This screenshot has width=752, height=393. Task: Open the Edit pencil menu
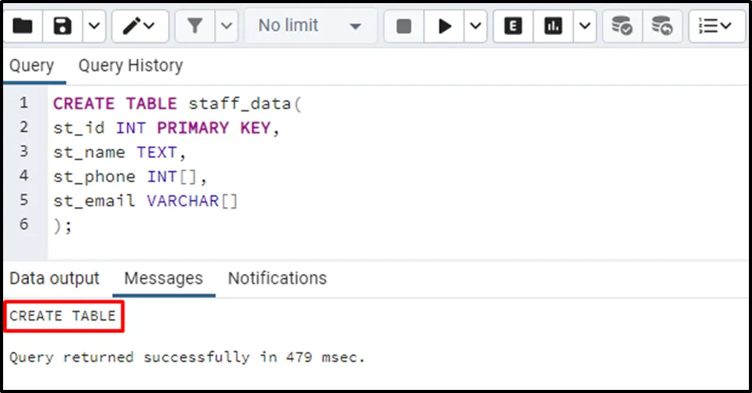pos(139,26)
